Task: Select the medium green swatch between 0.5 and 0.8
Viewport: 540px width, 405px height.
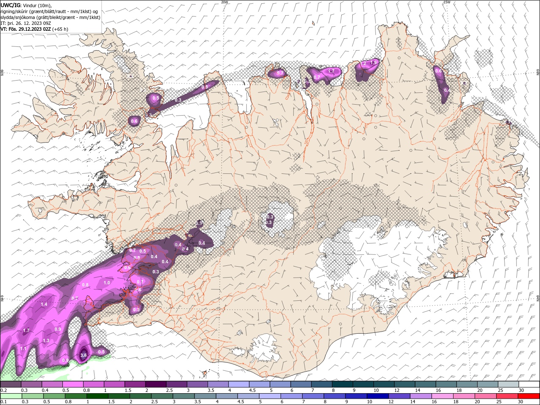Action: point(54,396)
